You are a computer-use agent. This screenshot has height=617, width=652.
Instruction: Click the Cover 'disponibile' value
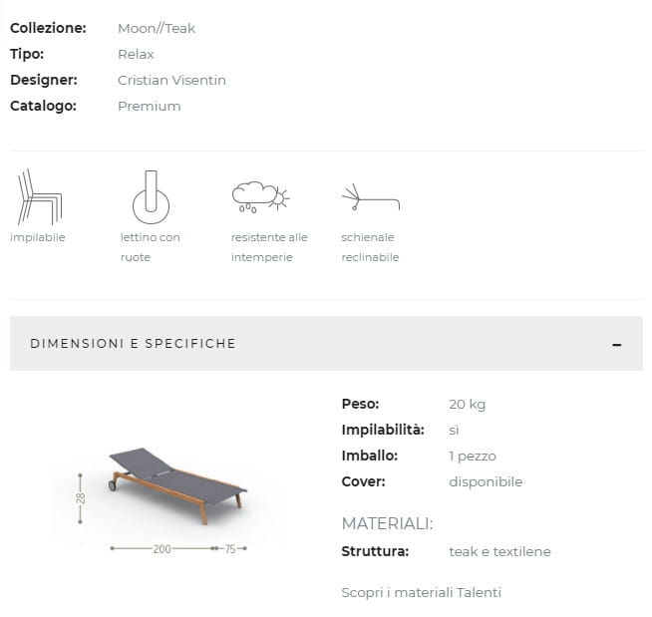[x=486, y=481]
